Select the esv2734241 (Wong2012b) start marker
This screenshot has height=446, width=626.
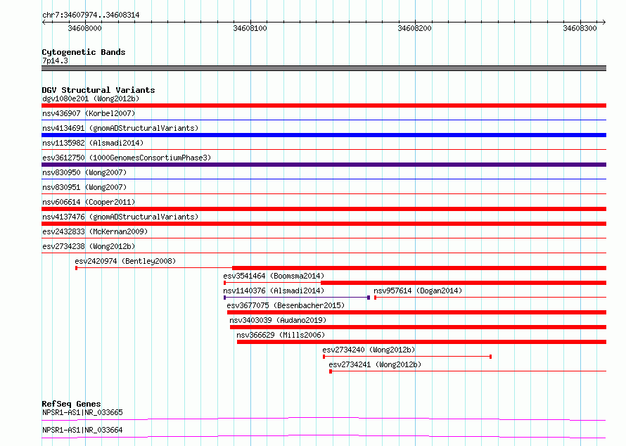point(331,371)
